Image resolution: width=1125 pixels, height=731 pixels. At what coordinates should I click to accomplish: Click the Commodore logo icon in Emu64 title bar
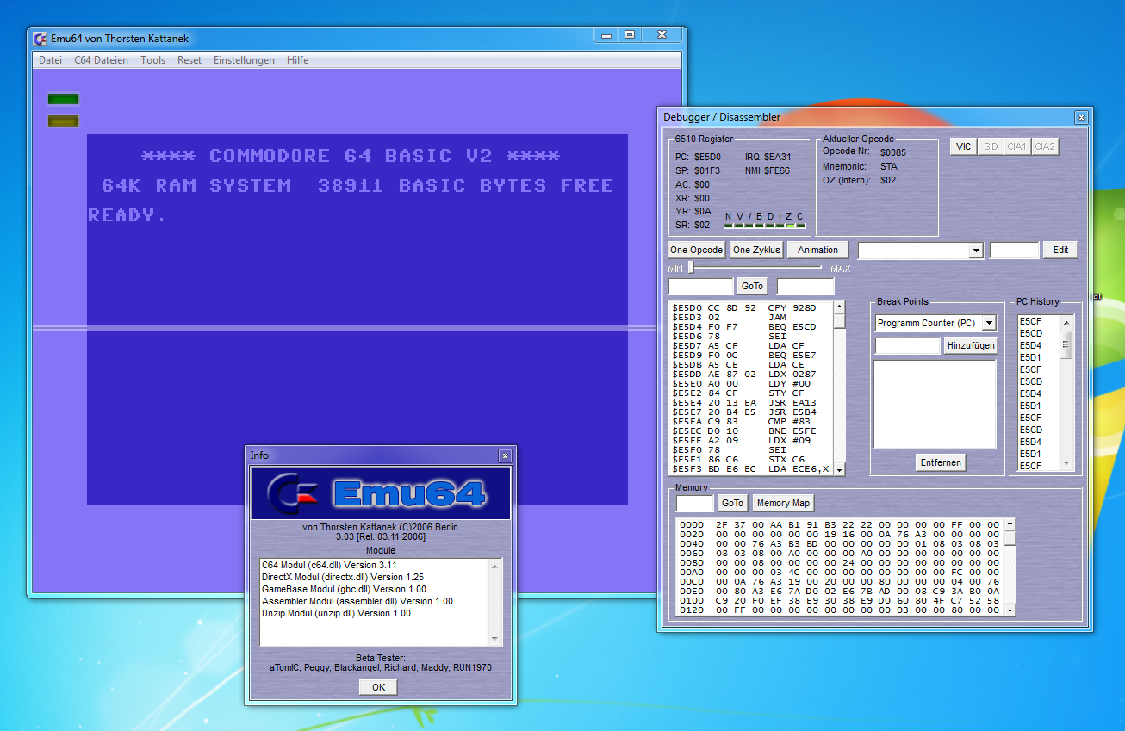(x=39, y=38)
